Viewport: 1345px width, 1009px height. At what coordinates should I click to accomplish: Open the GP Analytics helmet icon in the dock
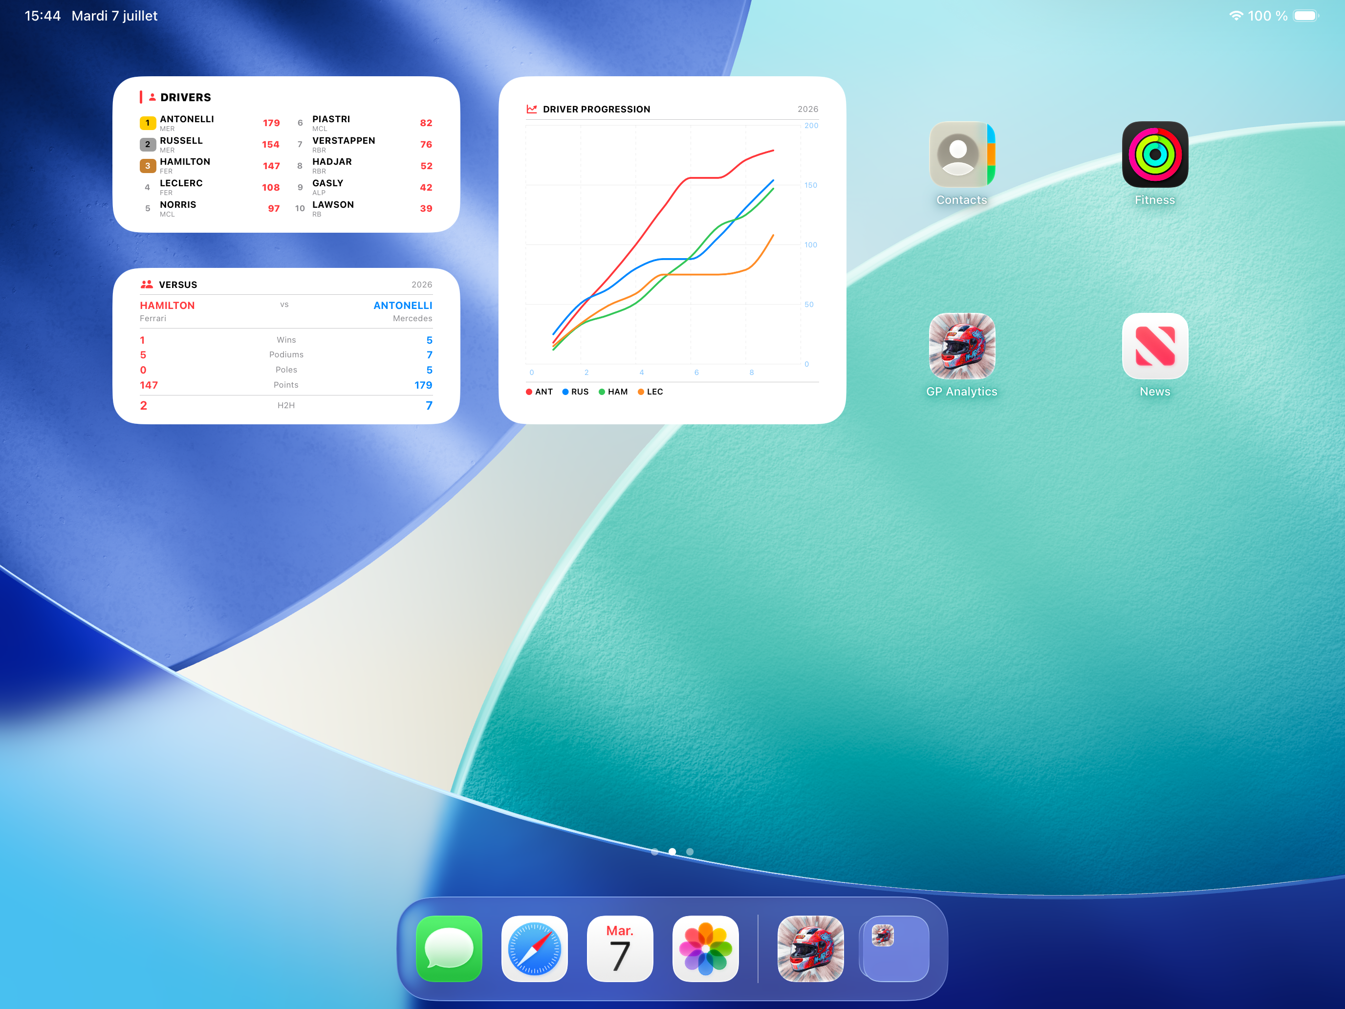coord(810,949)
